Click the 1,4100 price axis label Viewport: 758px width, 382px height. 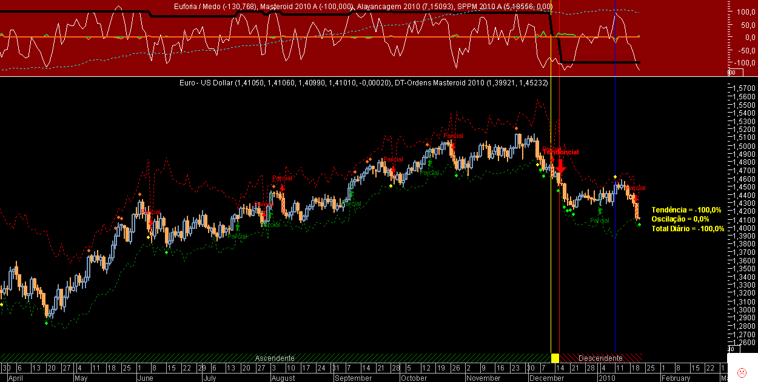point(743,220)
